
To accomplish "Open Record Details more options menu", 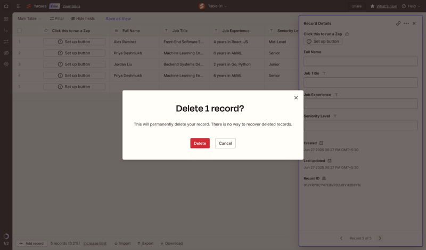I will coord(406,23).
